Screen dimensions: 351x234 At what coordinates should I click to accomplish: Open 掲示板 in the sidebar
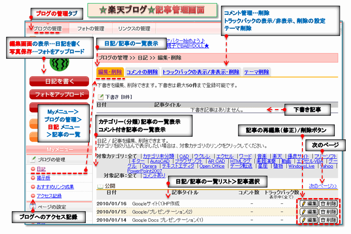pos(43,178)
